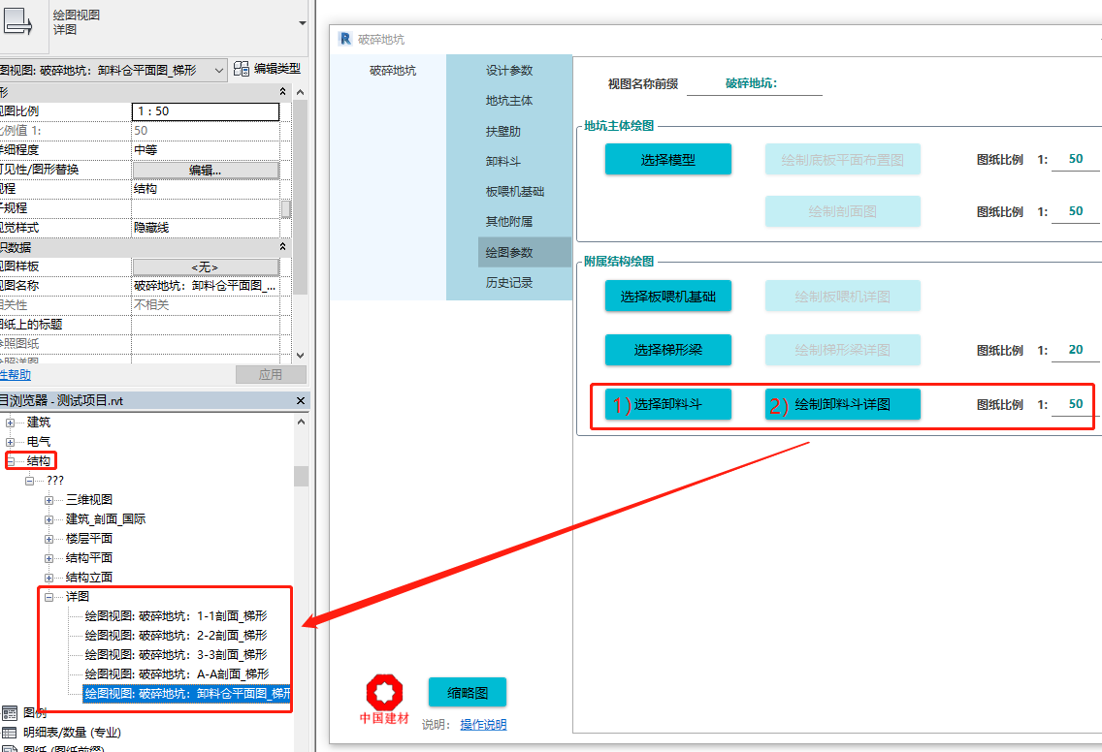
Task: Click the 应用 apply button
Action: pos(271,374)
